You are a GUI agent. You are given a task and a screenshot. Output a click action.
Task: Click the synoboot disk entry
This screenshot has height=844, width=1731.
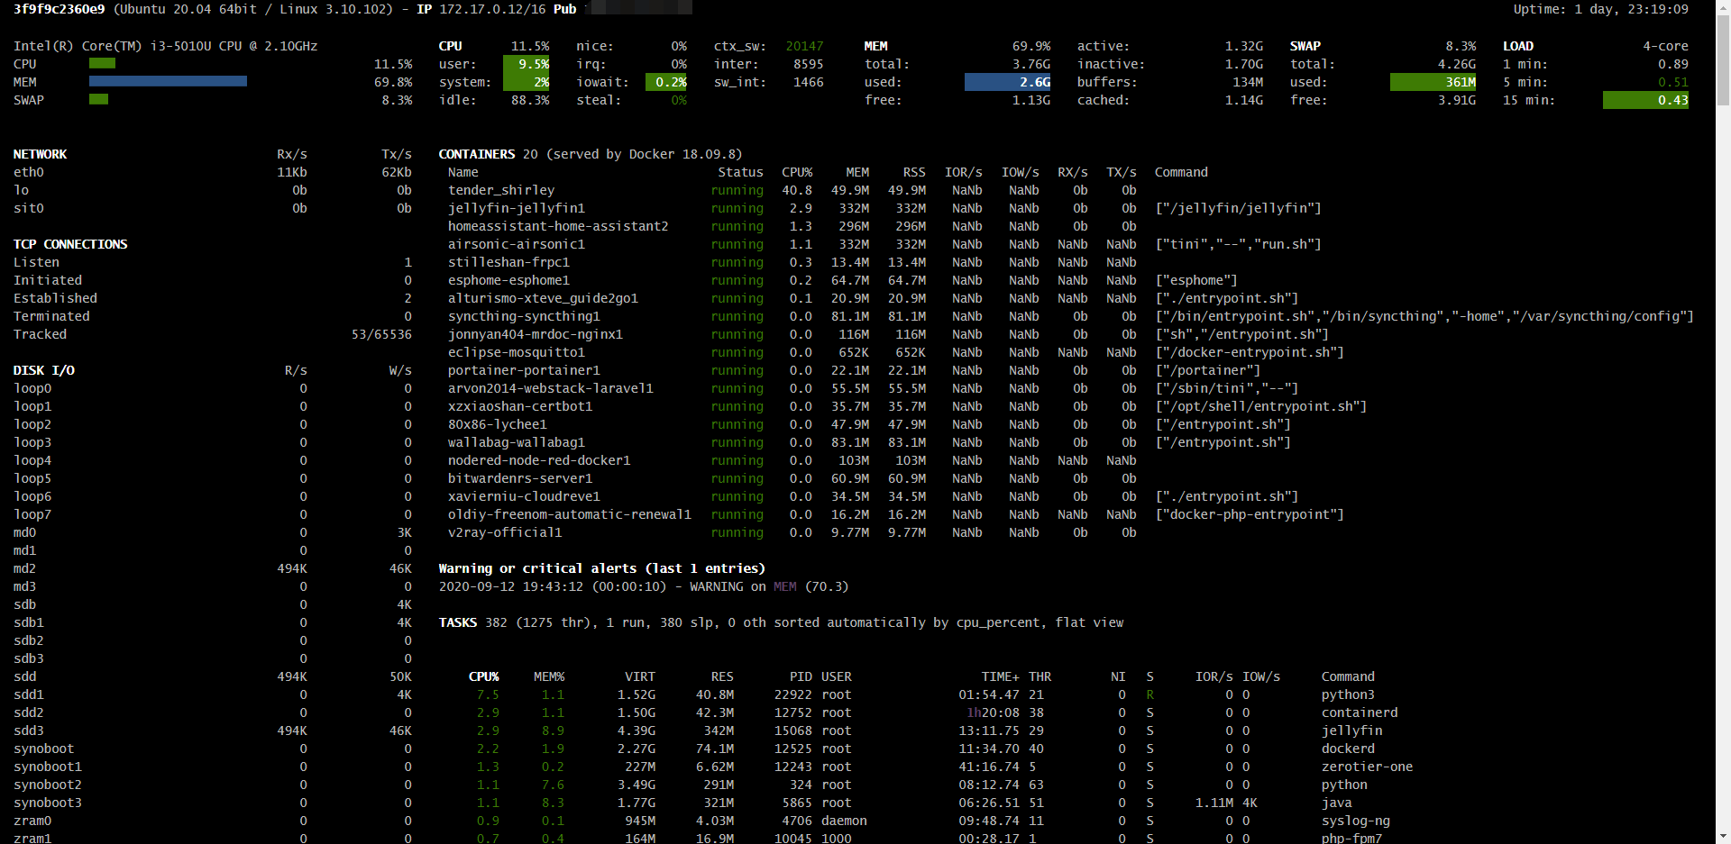[43, 749]
